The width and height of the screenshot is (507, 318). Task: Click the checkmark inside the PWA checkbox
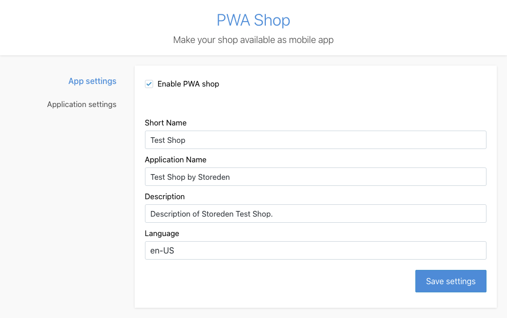pyautogui.click(x=149, y=84)
